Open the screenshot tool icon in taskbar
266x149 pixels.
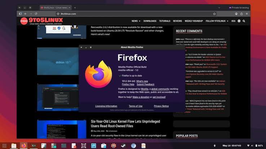[84, 146]
